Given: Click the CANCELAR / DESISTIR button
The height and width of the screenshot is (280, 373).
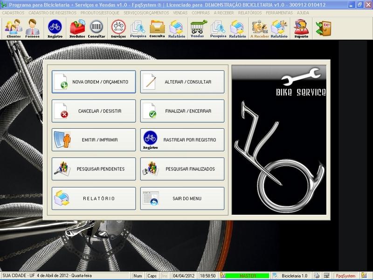Looking at the screenshot, I should point(94,111).
